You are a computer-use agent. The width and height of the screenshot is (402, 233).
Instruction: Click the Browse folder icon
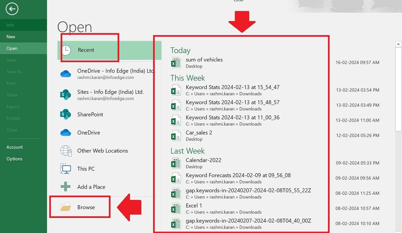tap(66, 207)
